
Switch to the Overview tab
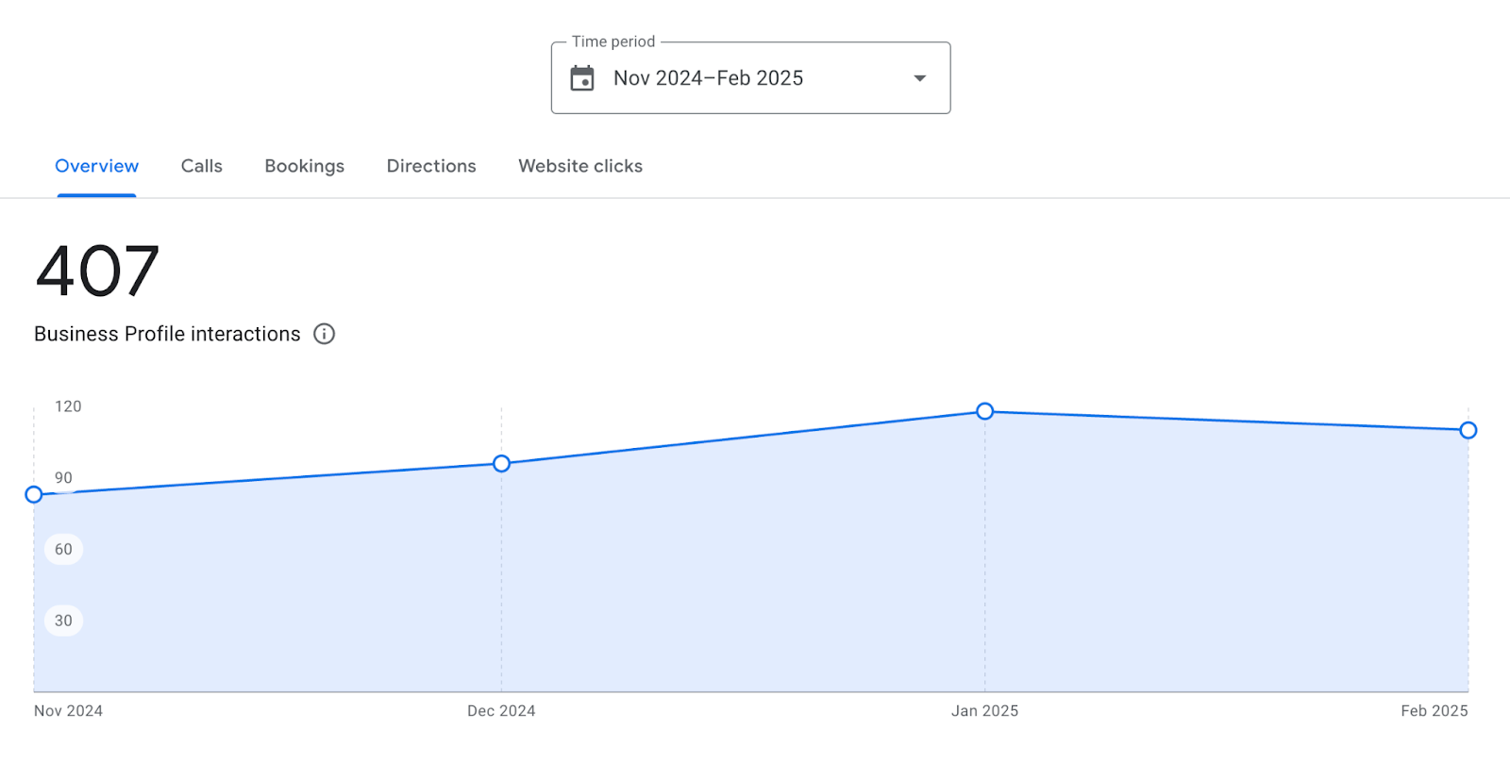pyautogui.click(x=96, y=166)
